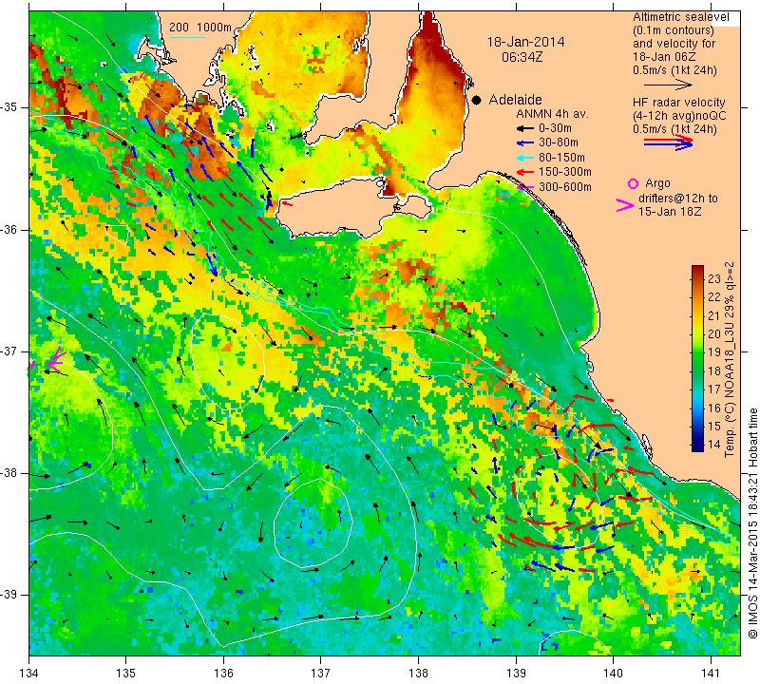Click the black 0-30m legend arrow

point(524,129)
